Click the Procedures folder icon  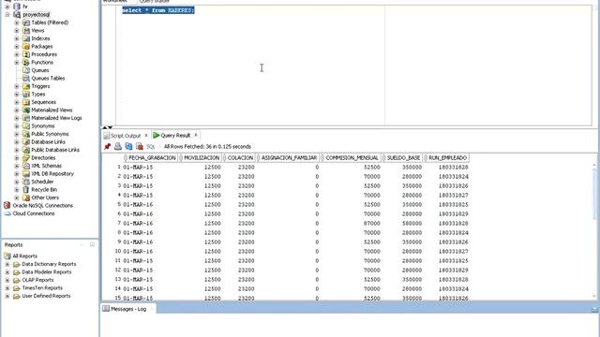click(26, 54)
